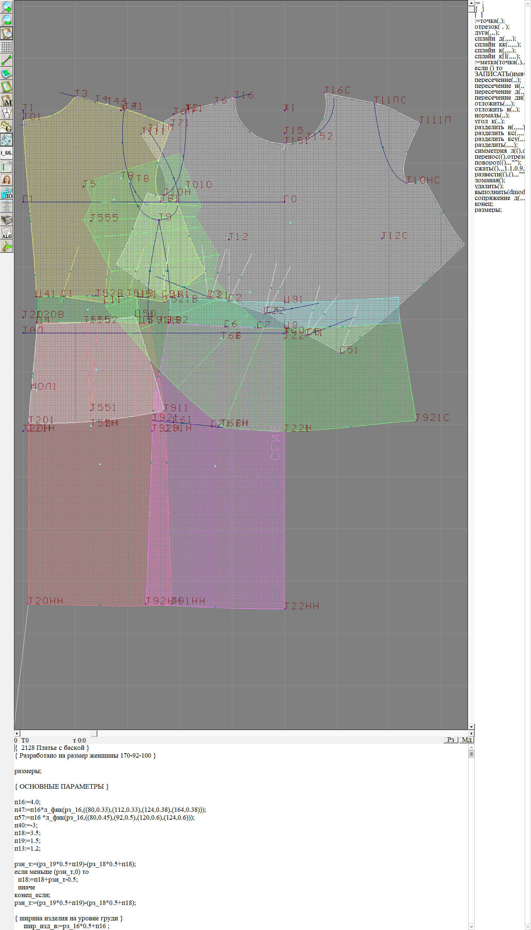Click the zoom out magnifier icon
The height and width of the screenshot is (930, 531).
pyautogui.click(x=7, y=20)
